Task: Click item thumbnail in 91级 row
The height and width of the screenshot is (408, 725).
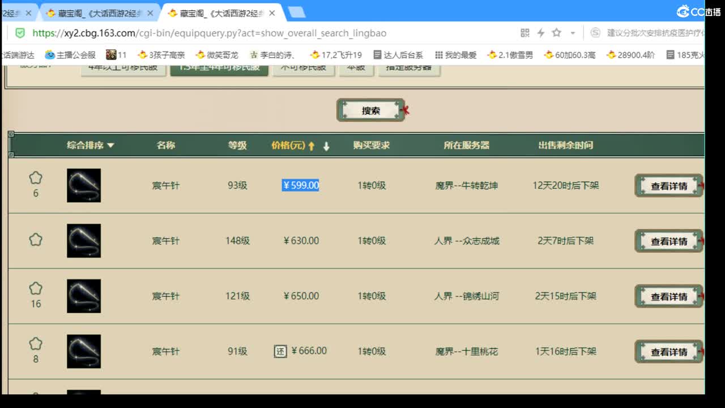Action: [84, 351]
